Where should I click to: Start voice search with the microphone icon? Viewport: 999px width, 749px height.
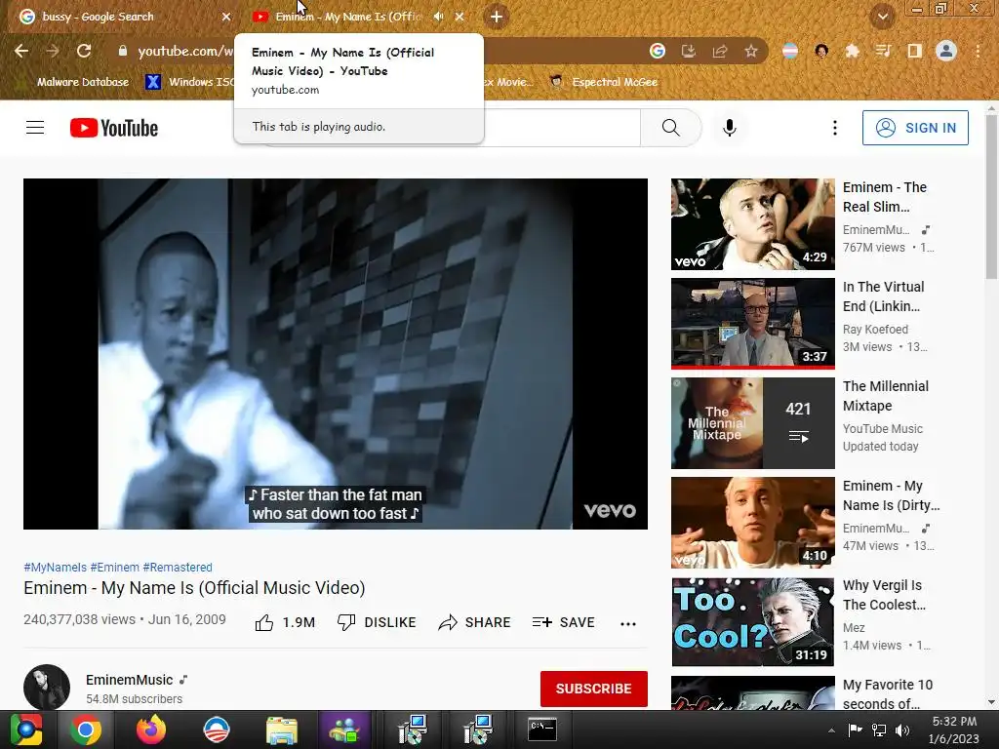pos(730,128)
